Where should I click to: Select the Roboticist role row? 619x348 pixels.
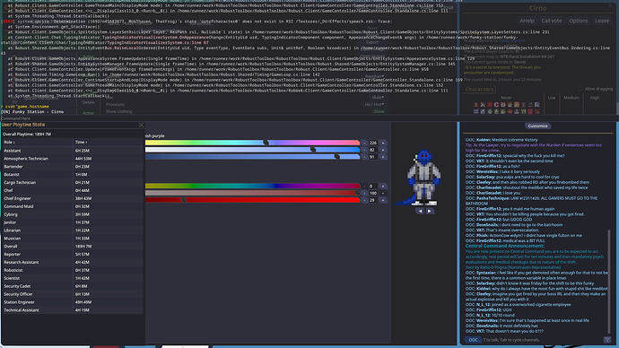point(73,270)
